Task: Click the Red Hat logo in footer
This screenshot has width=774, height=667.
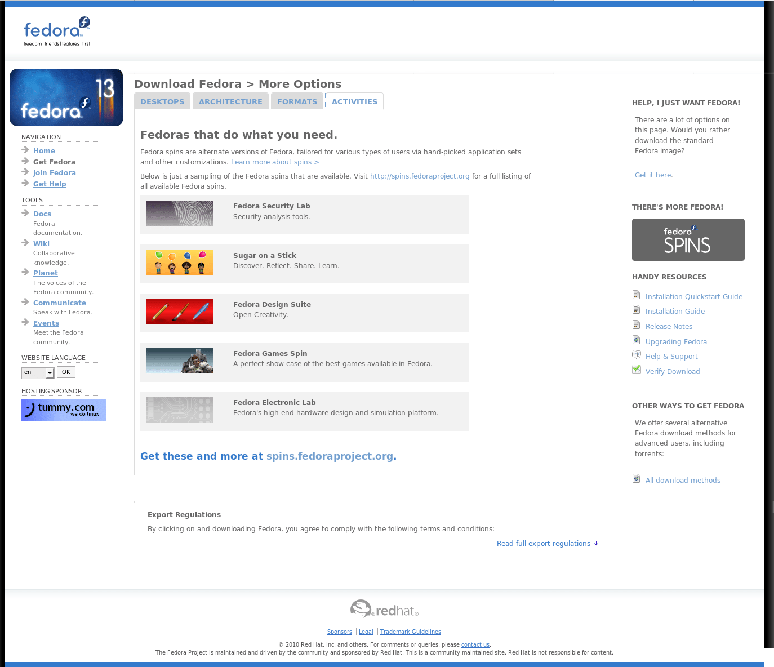Action: 384,609
